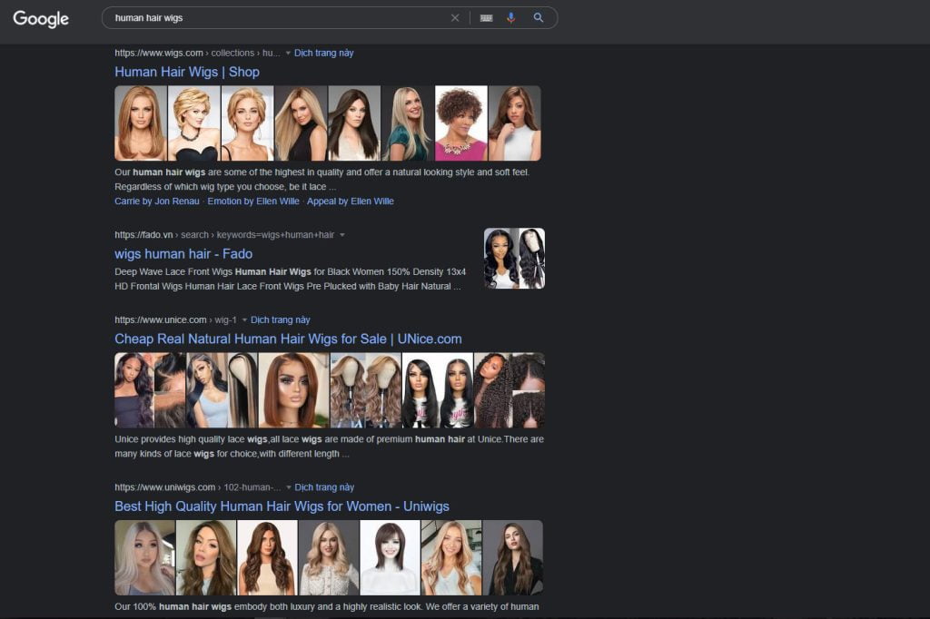Open the Uniwigs result for women's wigs

click(x=282, y=506)
